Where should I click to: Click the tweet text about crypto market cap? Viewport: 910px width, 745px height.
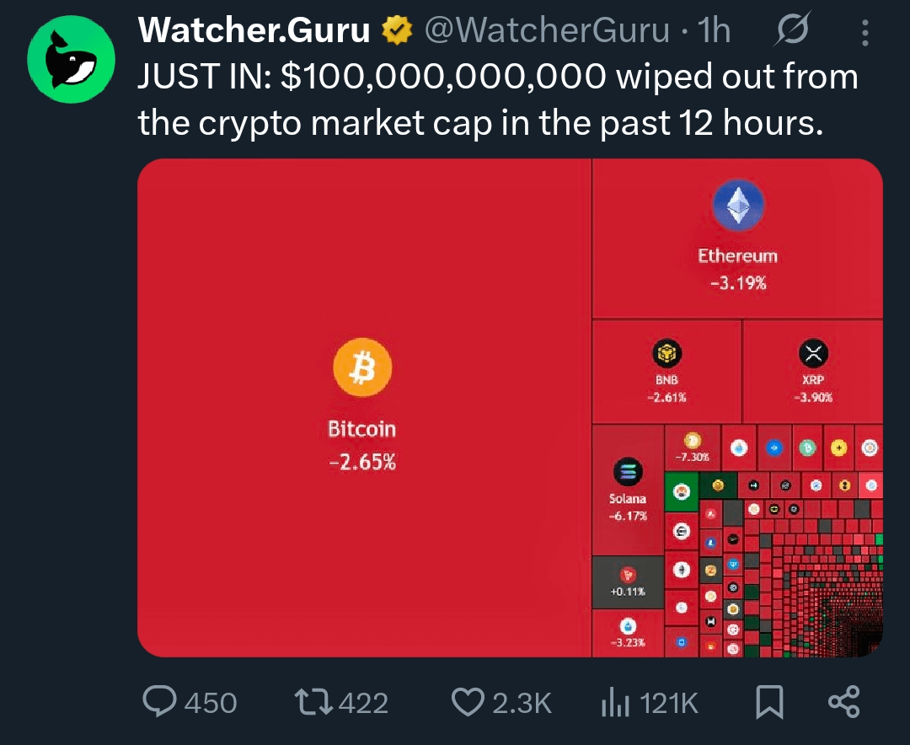click(497, 100)
